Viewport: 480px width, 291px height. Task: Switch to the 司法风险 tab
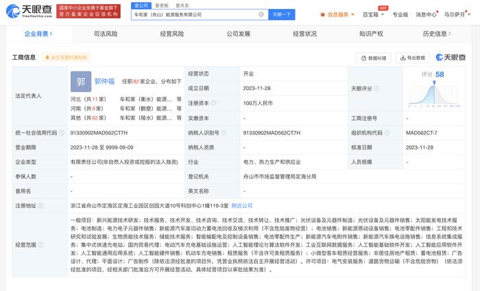point(106,34)
